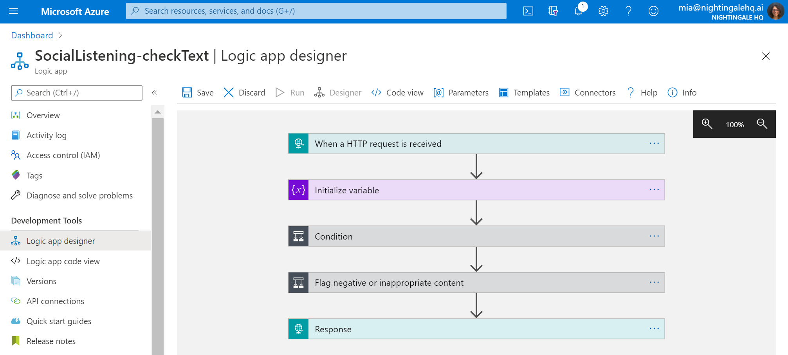Open Cloud Shell from top bar
788x355 pixels.
point(528,11)
